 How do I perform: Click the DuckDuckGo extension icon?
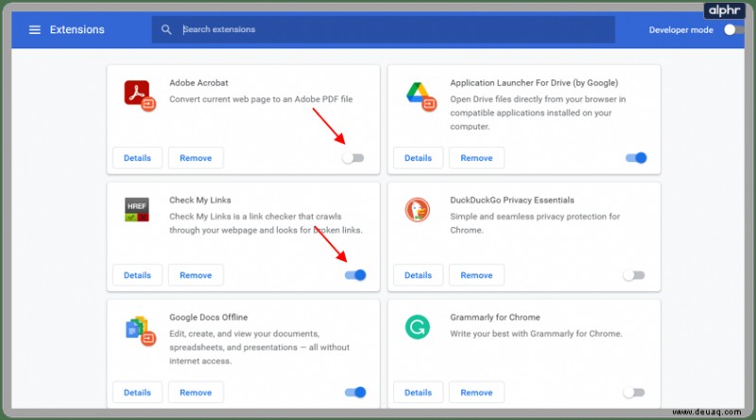point(418,210)
